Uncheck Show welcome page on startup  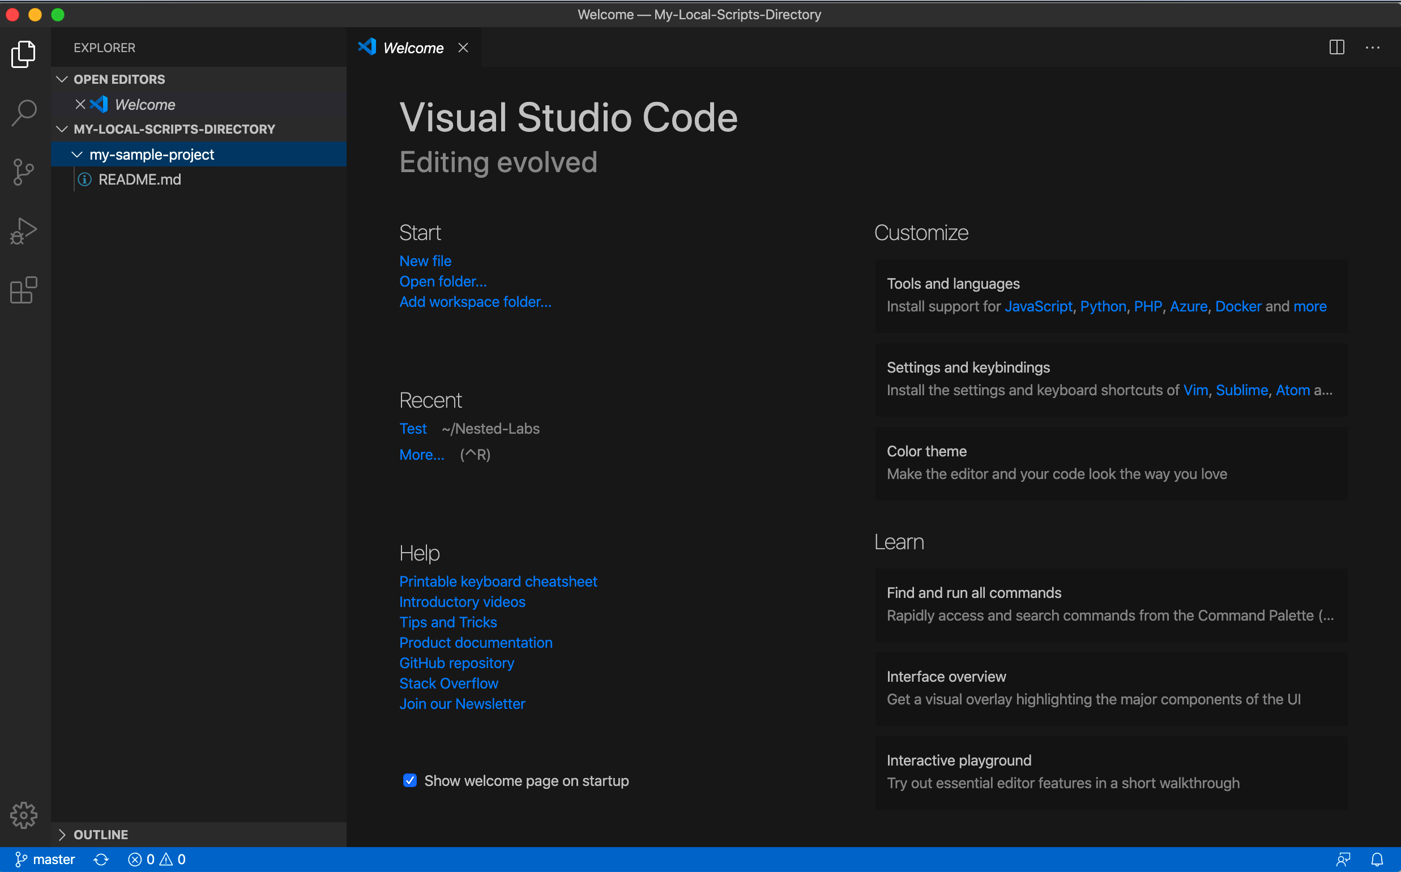pos(409,780)
